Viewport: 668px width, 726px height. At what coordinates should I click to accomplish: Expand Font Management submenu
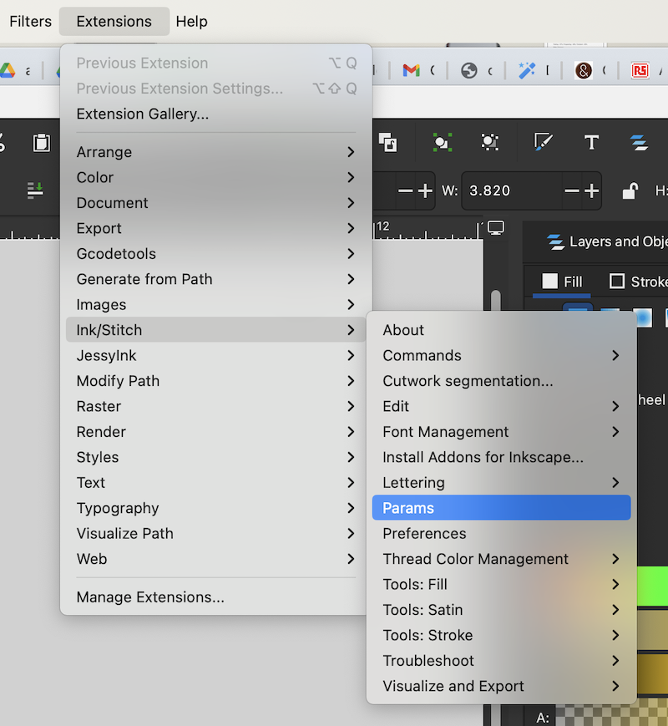pyautogui.click(x=501, y=432)
